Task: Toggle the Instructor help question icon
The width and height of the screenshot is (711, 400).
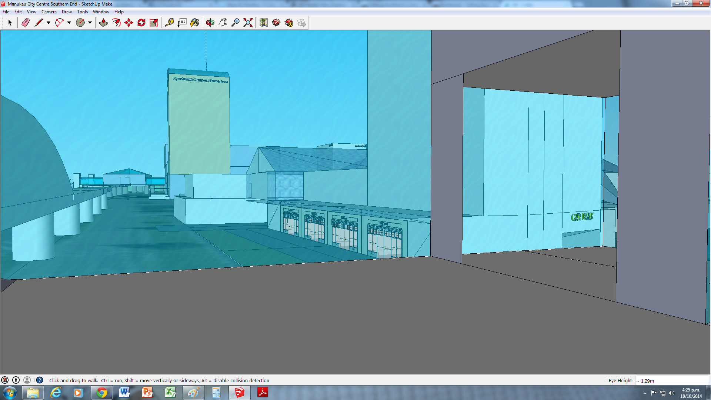Action: tap(40, 380)
